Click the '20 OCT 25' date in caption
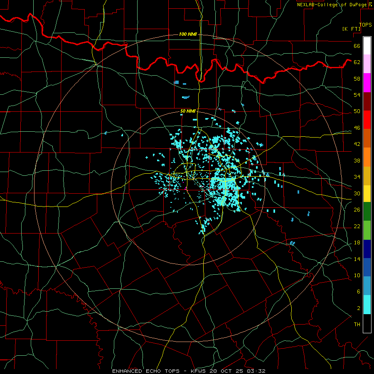This screenshot has height=374, width=374. [227, 371]
